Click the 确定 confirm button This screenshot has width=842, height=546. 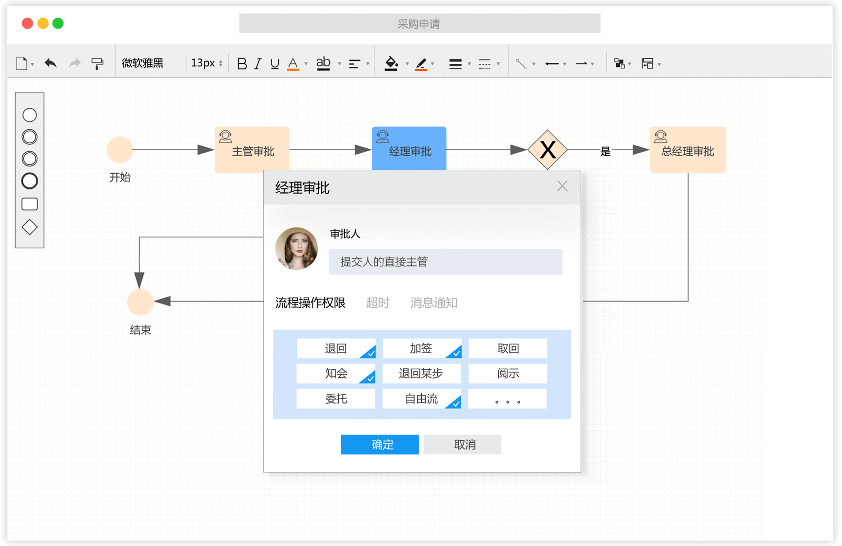click(380, 445)
